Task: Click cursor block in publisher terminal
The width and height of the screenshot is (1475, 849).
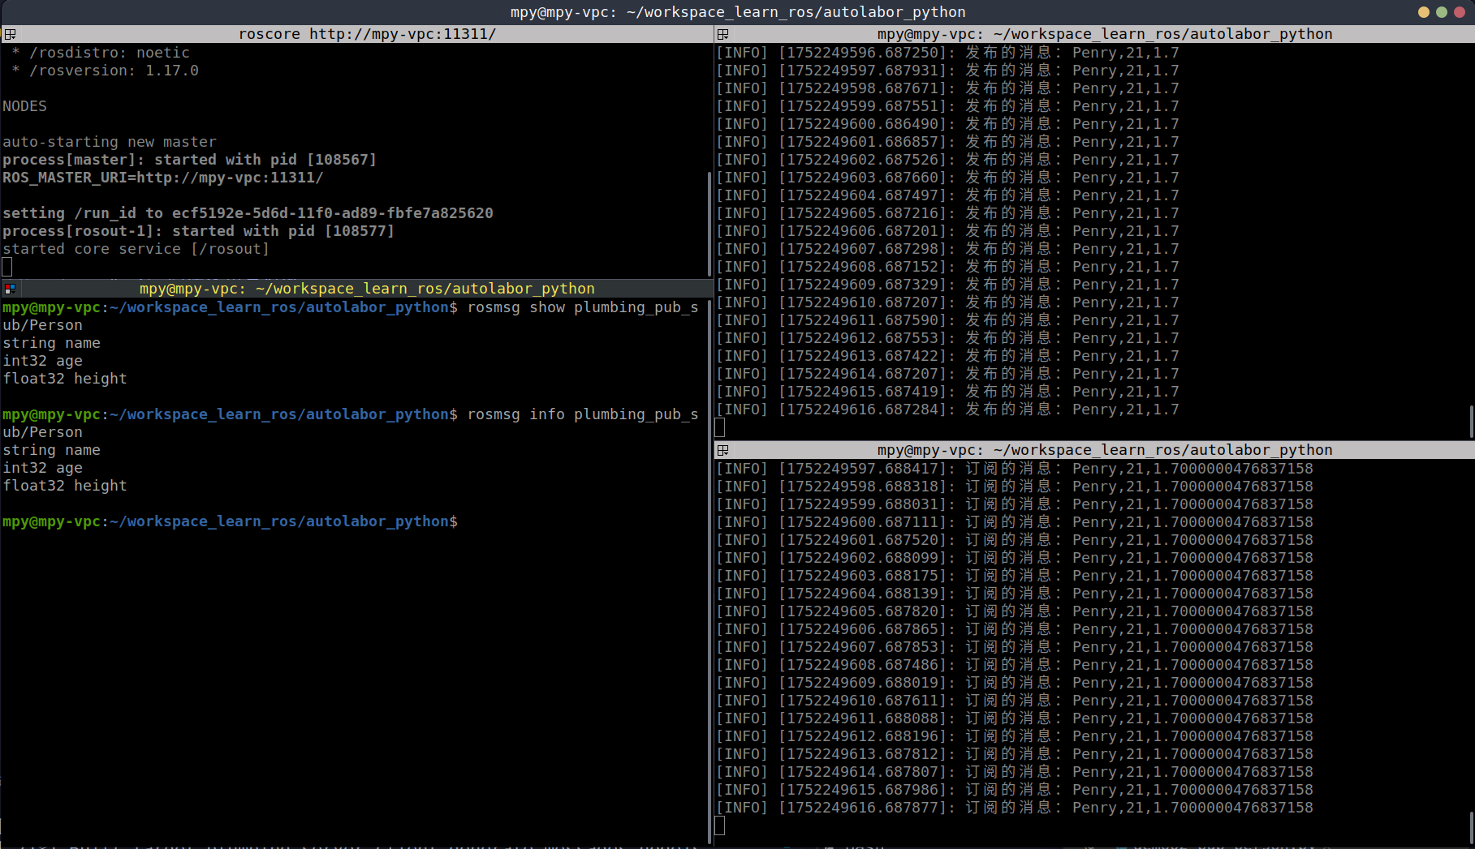Action: [720, 427]
